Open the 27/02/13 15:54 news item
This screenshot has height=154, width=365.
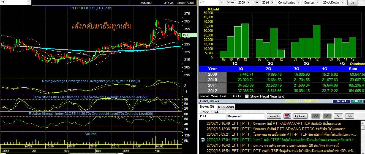[x=280, y=151]
